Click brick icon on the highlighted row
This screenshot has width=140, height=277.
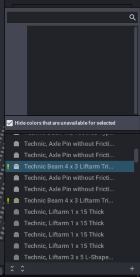(x=16, y=167)
